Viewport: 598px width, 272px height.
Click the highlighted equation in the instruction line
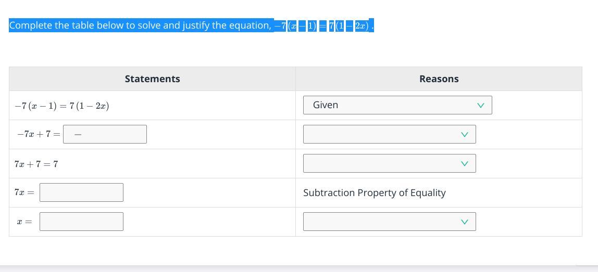[323, 25]
